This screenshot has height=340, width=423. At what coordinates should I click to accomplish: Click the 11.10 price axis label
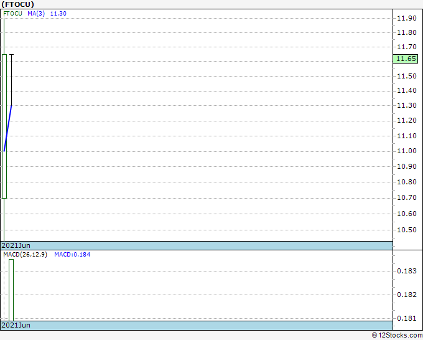407,136
